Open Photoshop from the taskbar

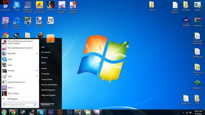click(70, 112)
